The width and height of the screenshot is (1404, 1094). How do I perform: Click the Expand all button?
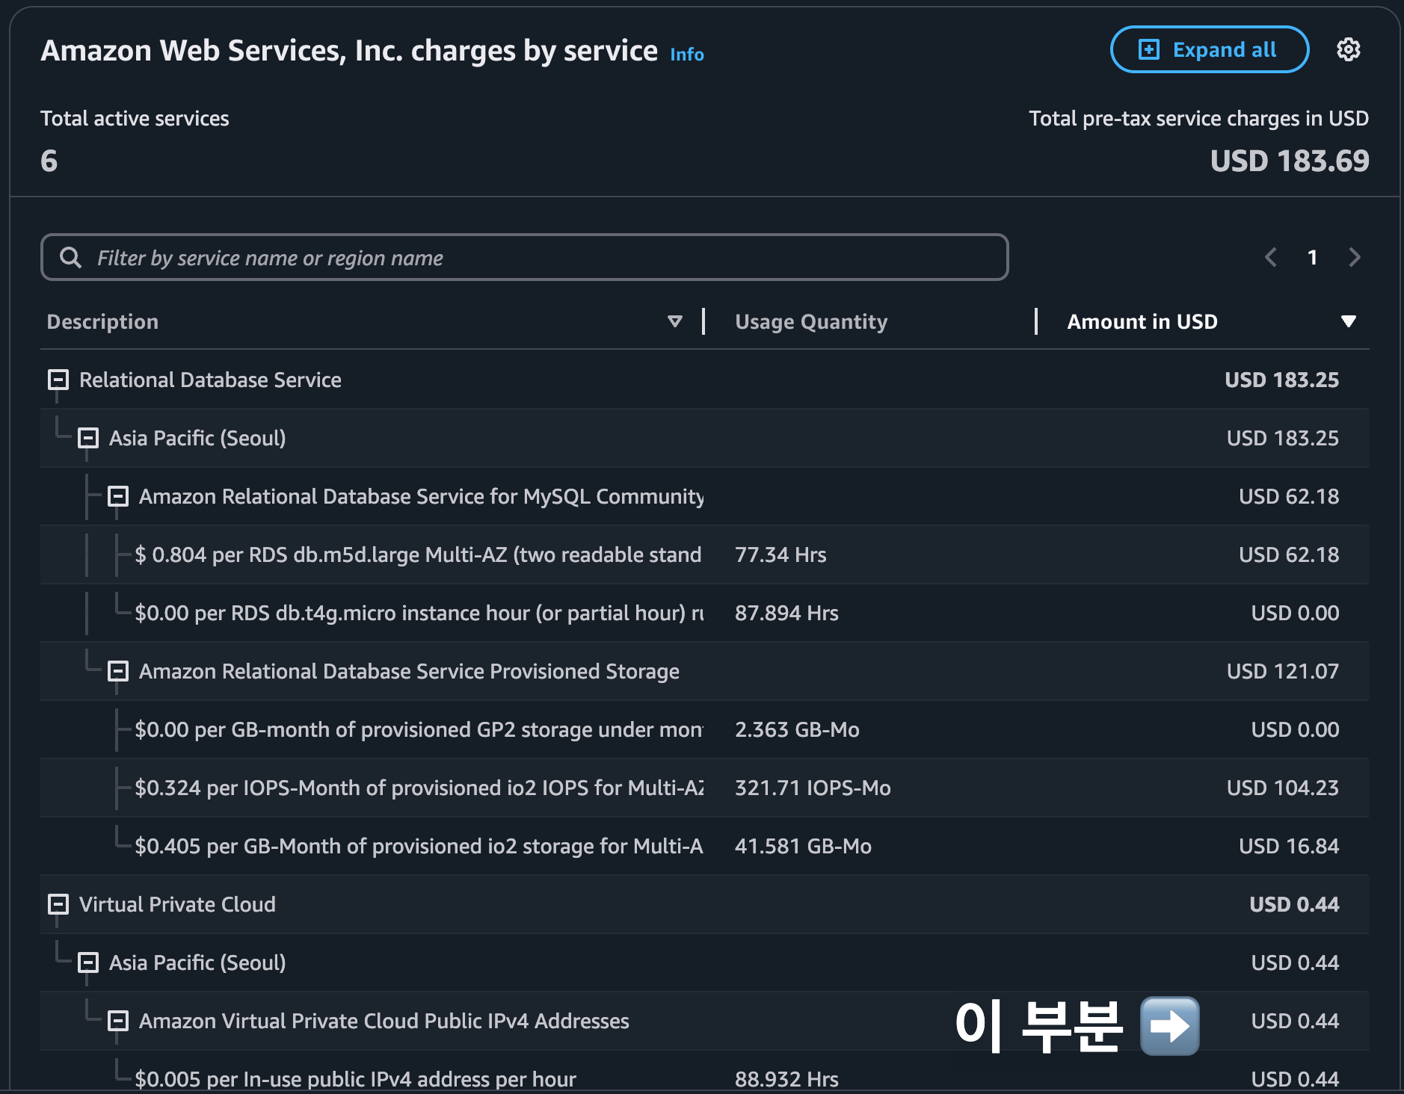coord(1209,50)
